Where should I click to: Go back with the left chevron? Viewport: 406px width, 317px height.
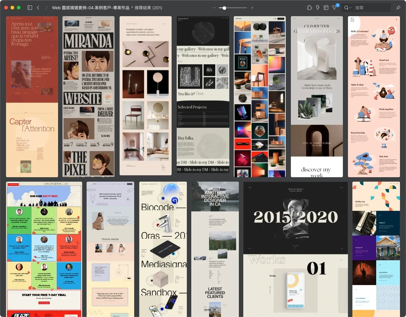(x=38, y=8)
